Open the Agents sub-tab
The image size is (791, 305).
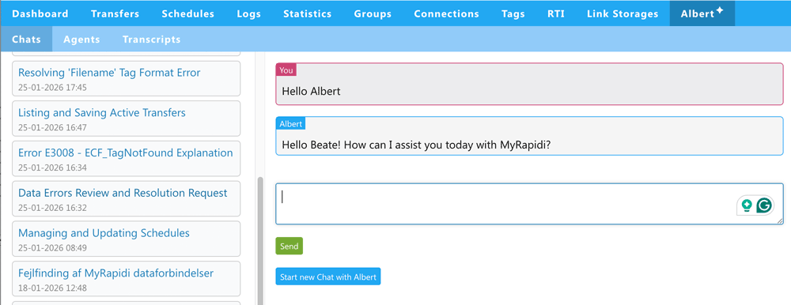81,40
